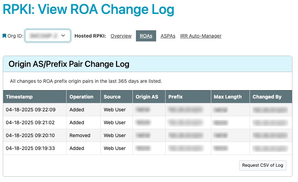The image size is (298, 182).
Task: Select the 04-18-2025 09:19:33 timestamp entry
Action: (x=31, y=148)
